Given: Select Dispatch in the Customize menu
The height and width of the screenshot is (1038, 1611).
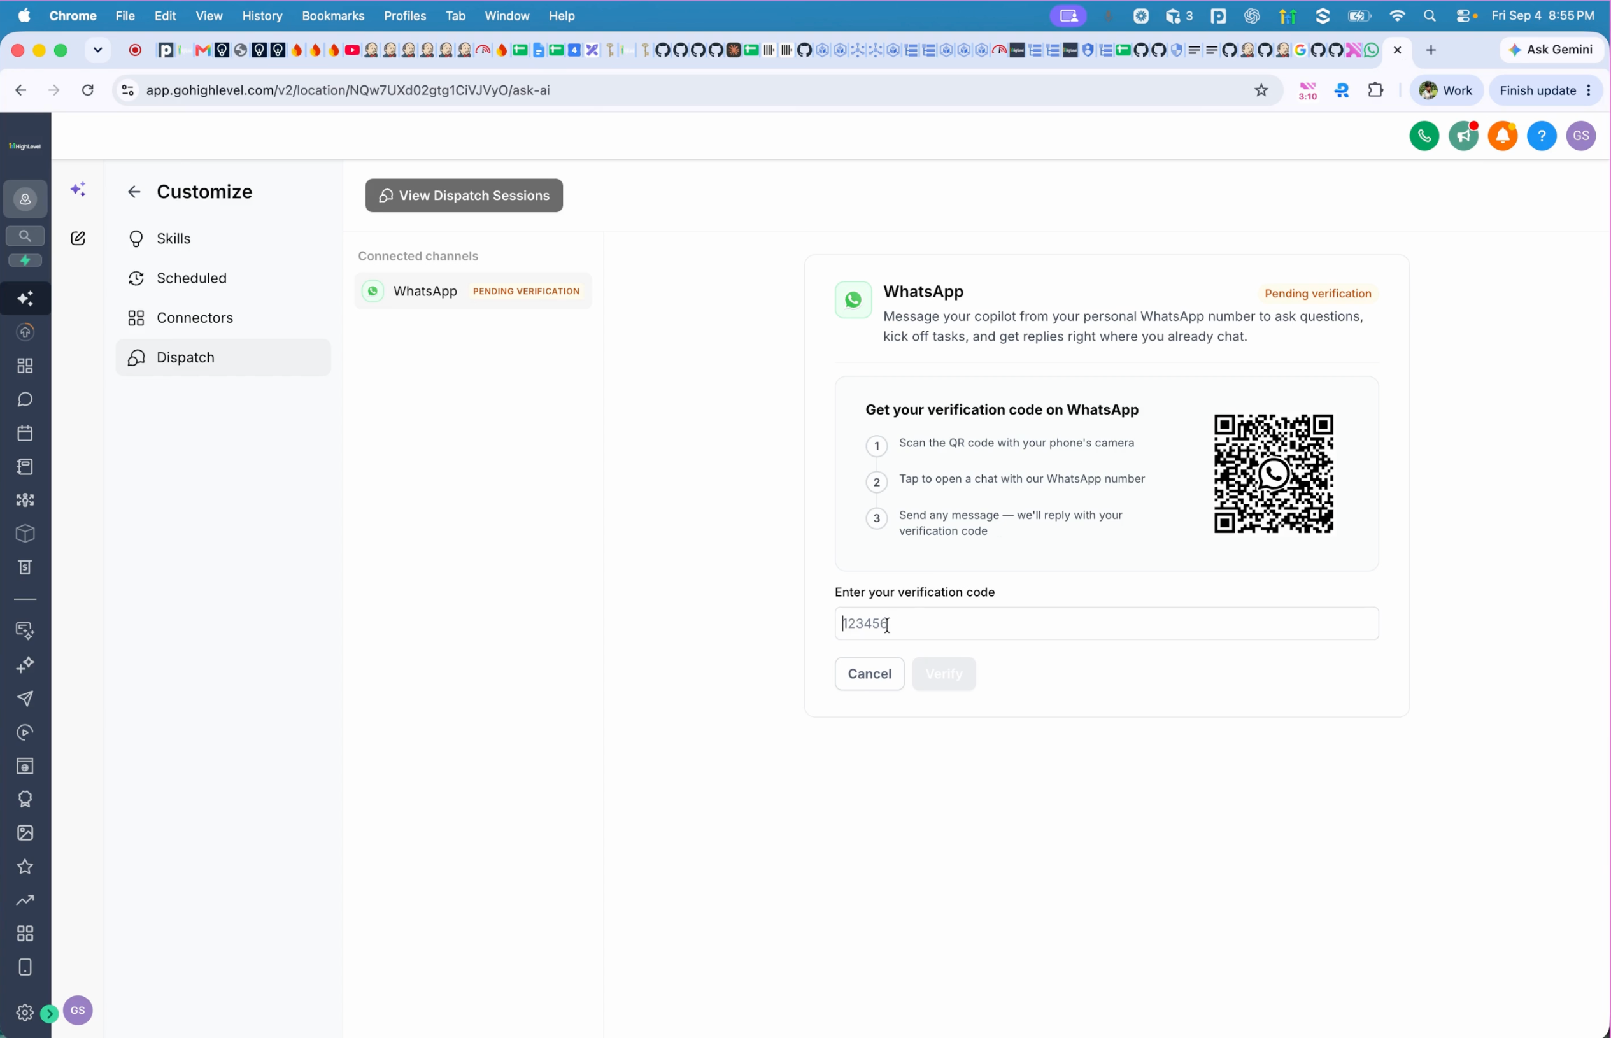Looking at the screenshot, I should coord(223,358).
